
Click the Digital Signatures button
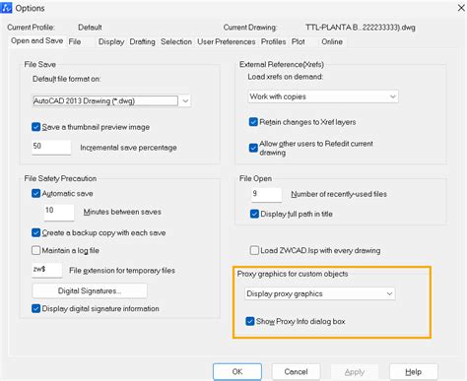pos(90,290)
